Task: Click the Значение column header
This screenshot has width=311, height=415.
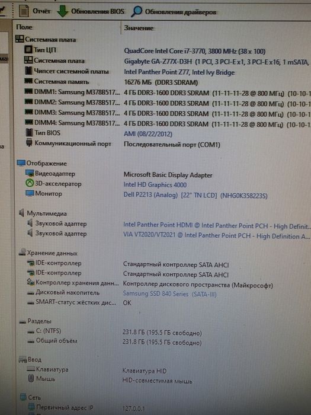Action: point(139,28)
